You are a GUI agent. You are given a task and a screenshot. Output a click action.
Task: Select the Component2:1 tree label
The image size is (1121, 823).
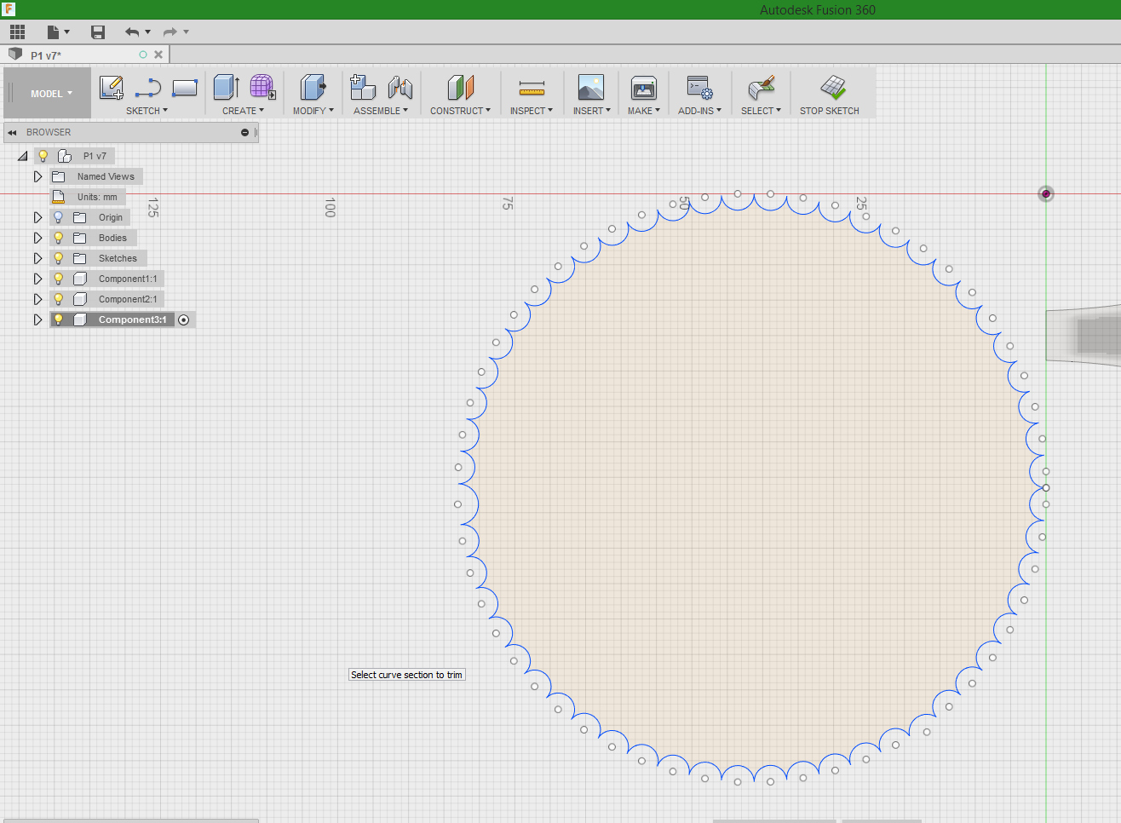[128, 299]
